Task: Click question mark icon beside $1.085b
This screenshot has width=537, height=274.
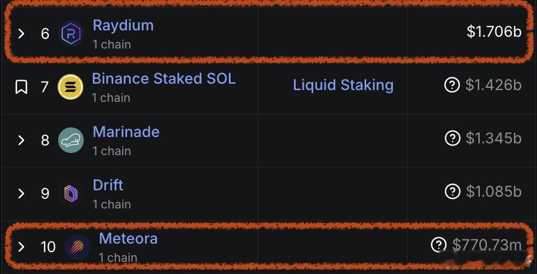Action: point(452,191)
